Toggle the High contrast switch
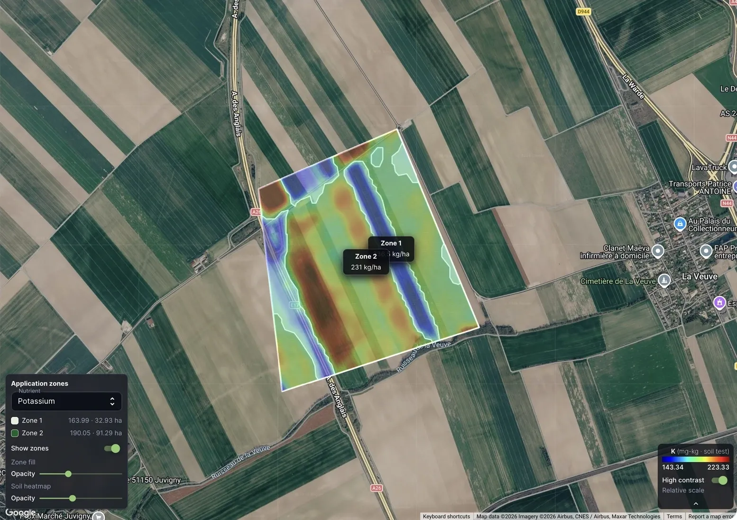The height and width of the screenshot is (520, 737). click(x=719, y=480)
